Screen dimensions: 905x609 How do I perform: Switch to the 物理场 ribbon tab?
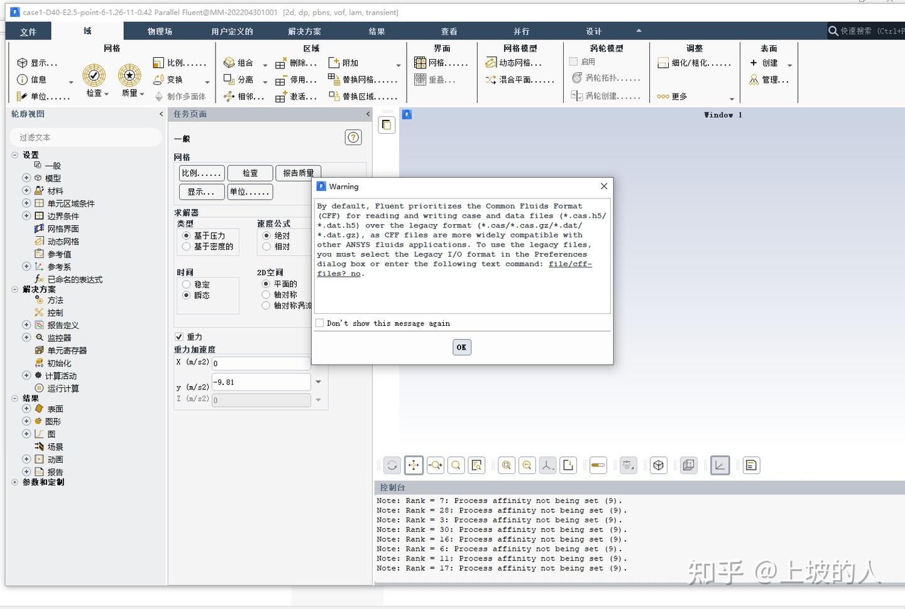159,31
